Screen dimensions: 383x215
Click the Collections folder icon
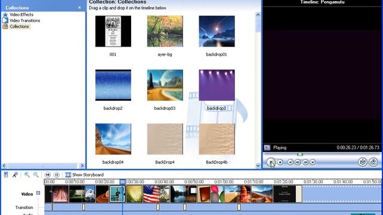pyautogui.click(x=5, y=26)
